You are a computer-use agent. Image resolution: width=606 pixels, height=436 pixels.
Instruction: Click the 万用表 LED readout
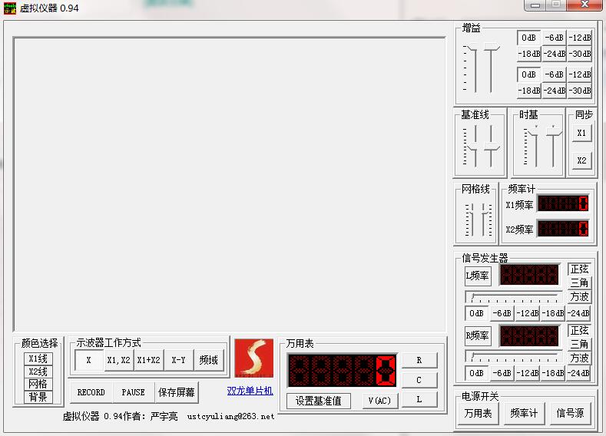tap(342, 371)
